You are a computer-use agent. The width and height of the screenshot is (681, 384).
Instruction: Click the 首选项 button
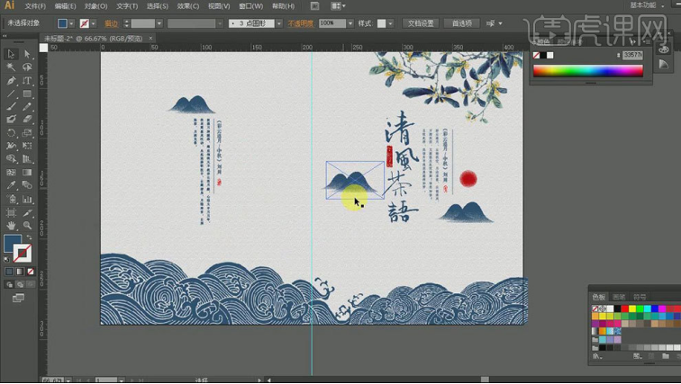point(461,23)
